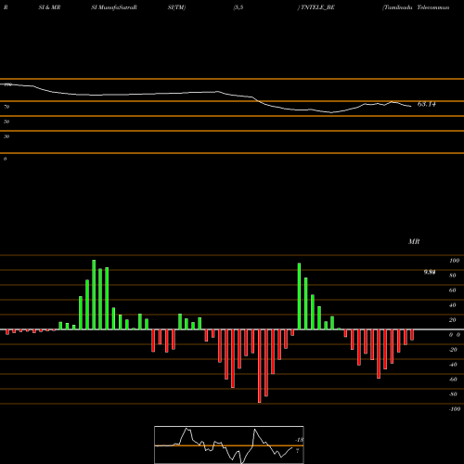This screenshot has height=464, width=464.
Task: Click the RSI value label 63.14
Action: coord(427,104)
